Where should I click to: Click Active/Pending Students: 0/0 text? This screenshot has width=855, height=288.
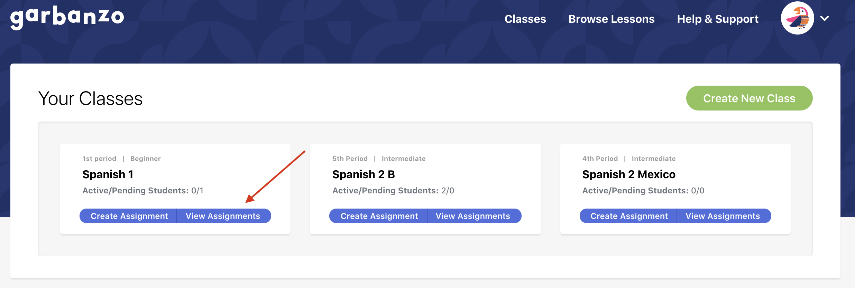coord(643,191)
